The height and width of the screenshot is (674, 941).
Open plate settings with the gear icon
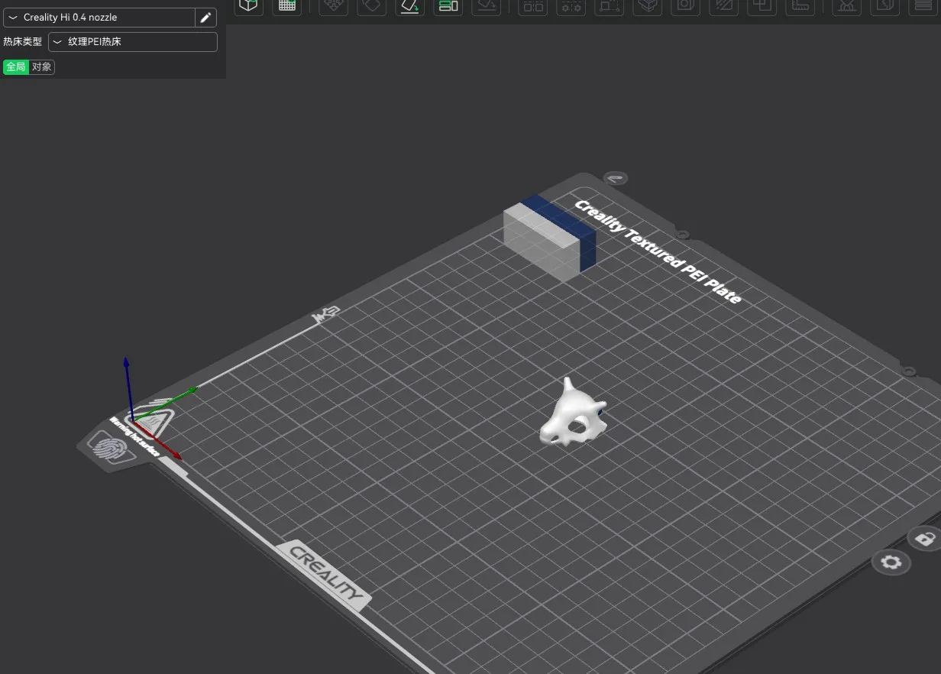[891, 563]
